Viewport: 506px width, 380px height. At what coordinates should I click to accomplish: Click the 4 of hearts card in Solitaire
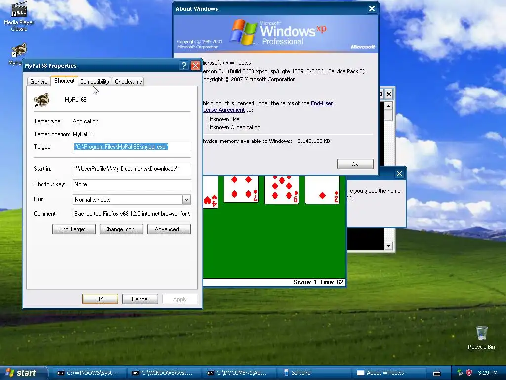211,191
